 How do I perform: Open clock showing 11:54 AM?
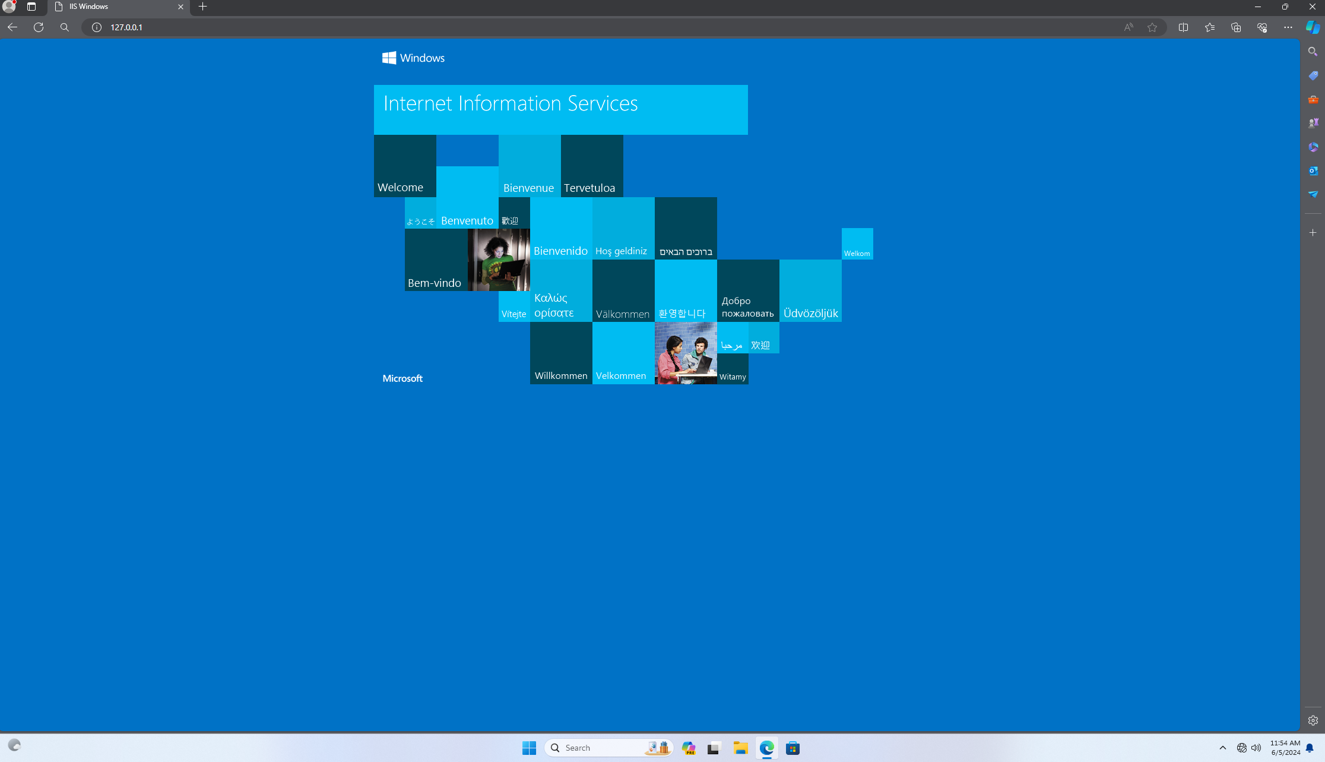[x=1285, y=748]
